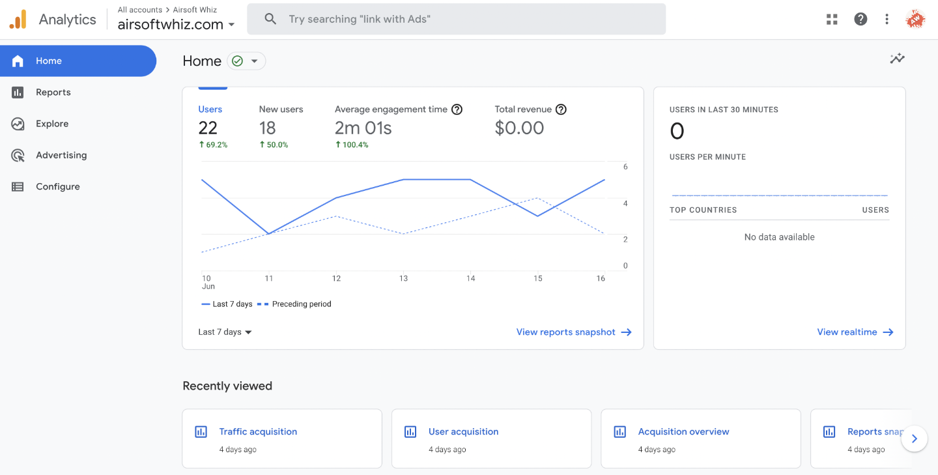938x475 pixels.
Task: Click the help question mark icon
Action: pyautogui.click(x=860, y=19)
